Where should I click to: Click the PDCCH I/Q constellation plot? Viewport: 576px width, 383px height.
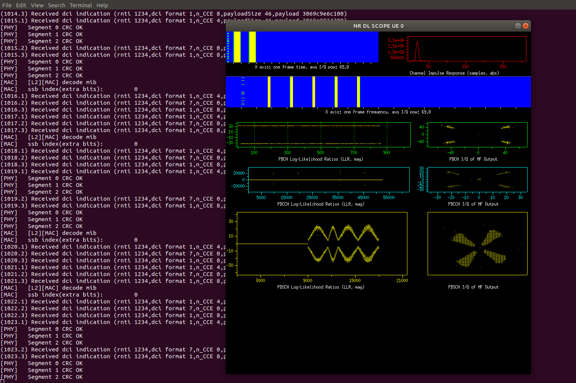pyautogui.click(x=478, y=180)
